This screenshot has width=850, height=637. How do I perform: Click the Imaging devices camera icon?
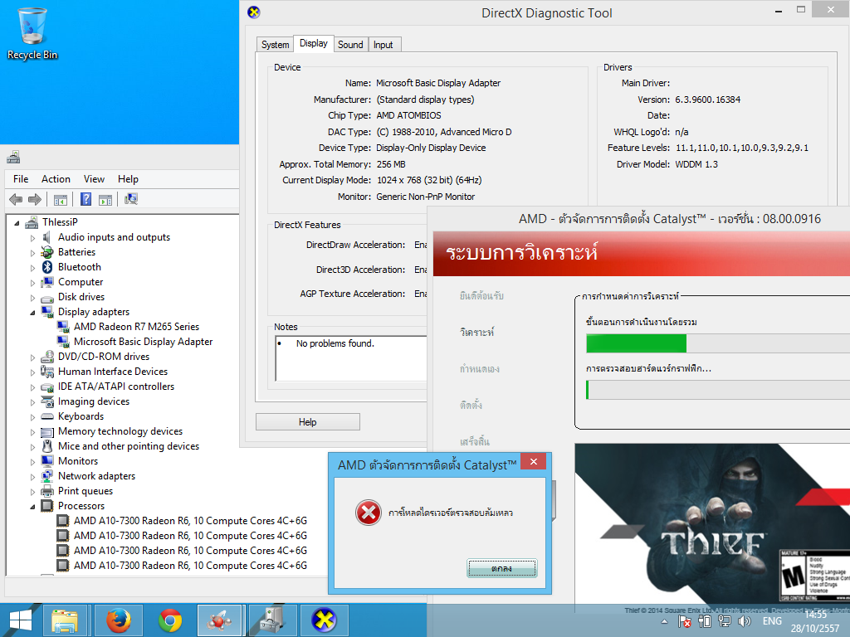coord(47,401)
